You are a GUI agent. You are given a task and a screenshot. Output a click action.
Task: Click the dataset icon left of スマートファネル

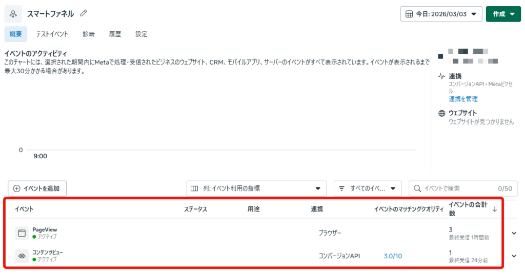point(13,14)
